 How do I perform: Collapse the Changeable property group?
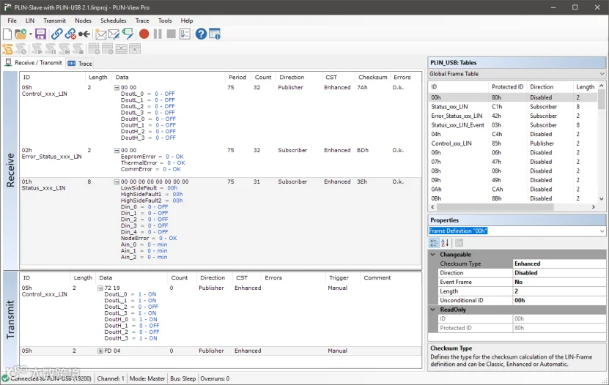point(433,255)
